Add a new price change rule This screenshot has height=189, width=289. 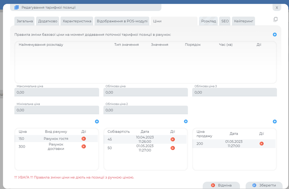point(275,35)
